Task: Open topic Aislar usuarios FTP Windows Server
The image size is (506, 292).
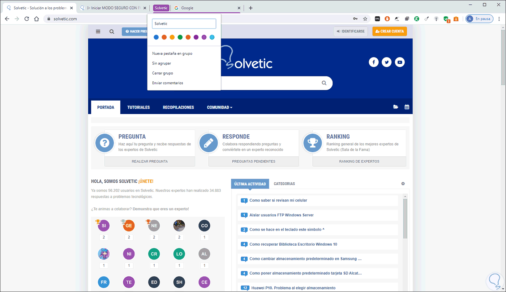Action: pos(282,215)
